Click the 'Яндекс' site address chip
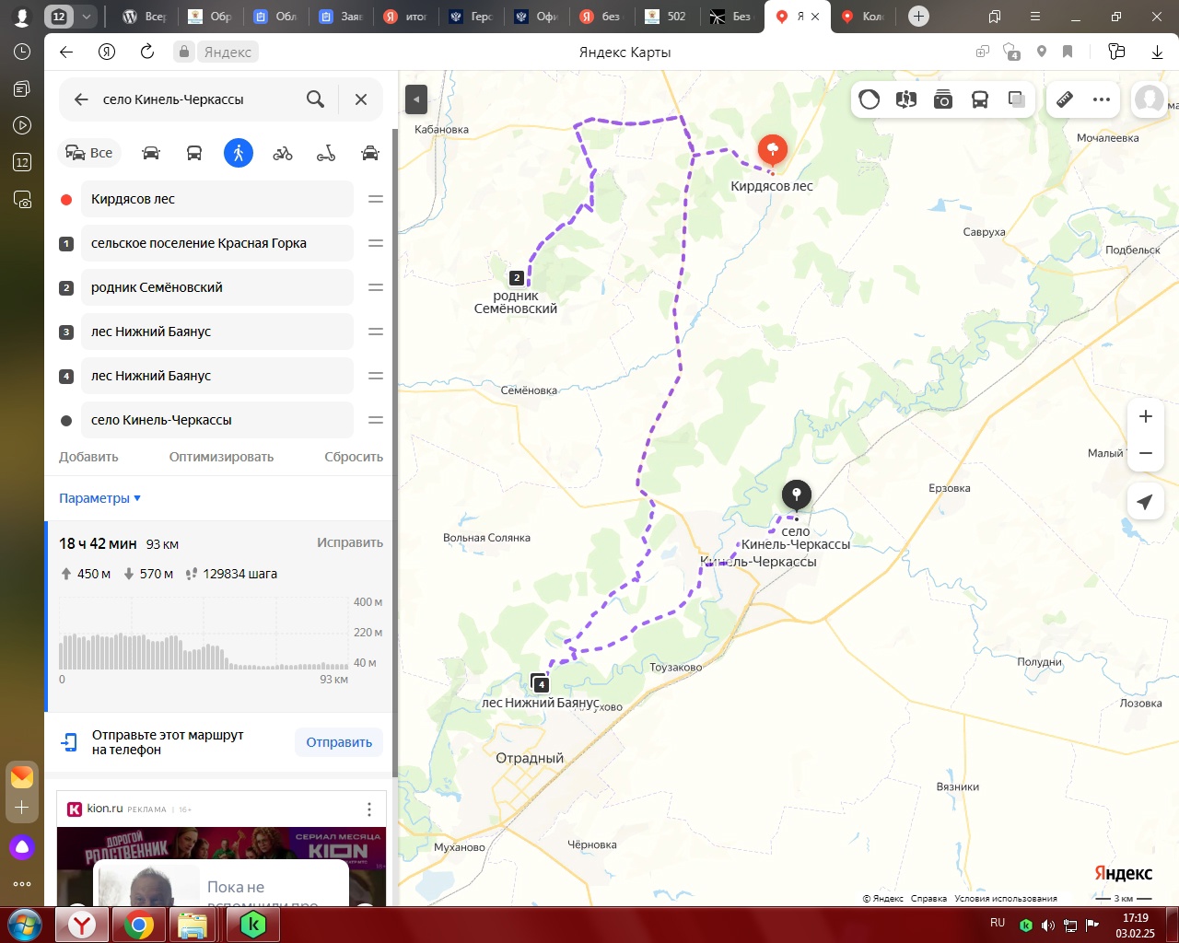The width and height of the screenshot is (1179, 943). [216, 52]
